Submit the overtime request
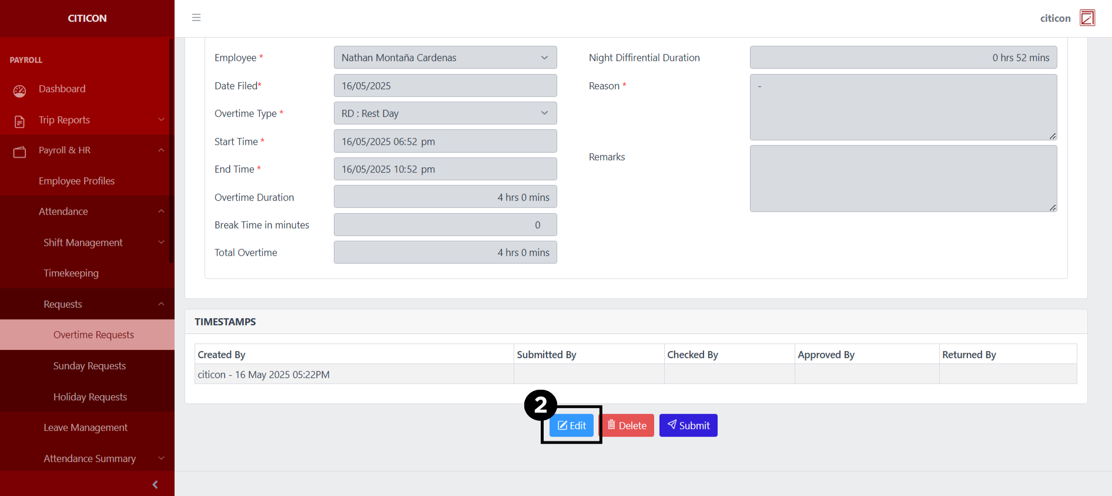The height and width of the screenshot is (496, 1112). 688,426
